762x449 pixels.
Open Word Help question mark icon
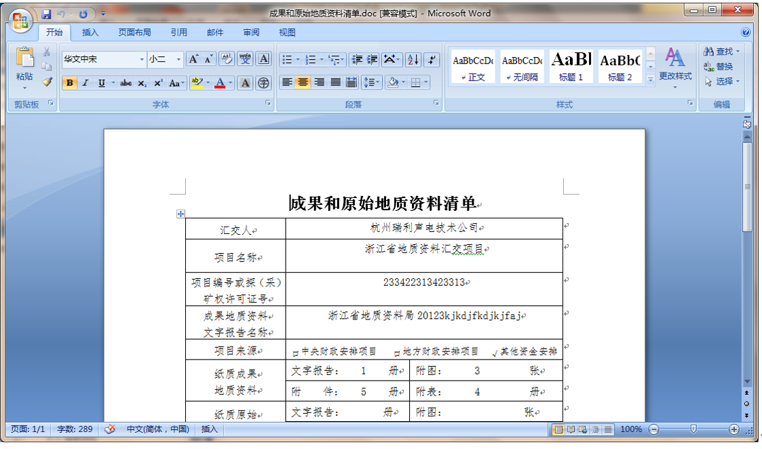pos(746,32)
